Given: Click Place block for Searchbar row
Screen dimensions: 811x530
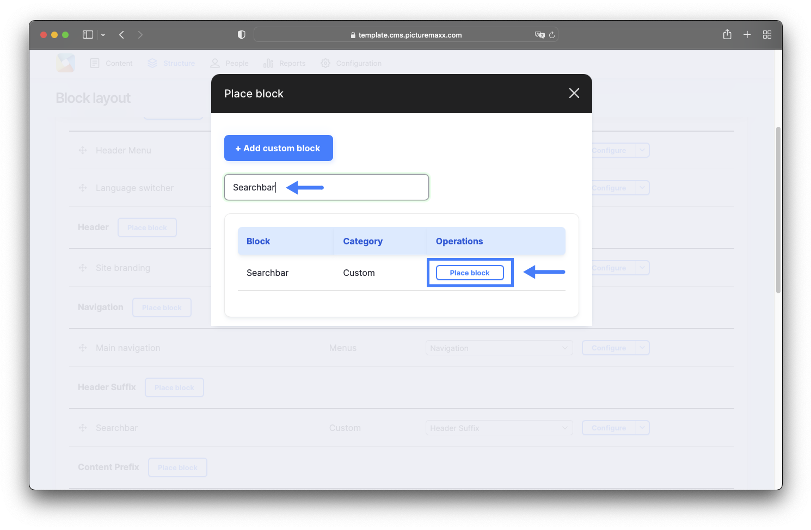Looking at the screenshot, I should [x=470, y=273].
